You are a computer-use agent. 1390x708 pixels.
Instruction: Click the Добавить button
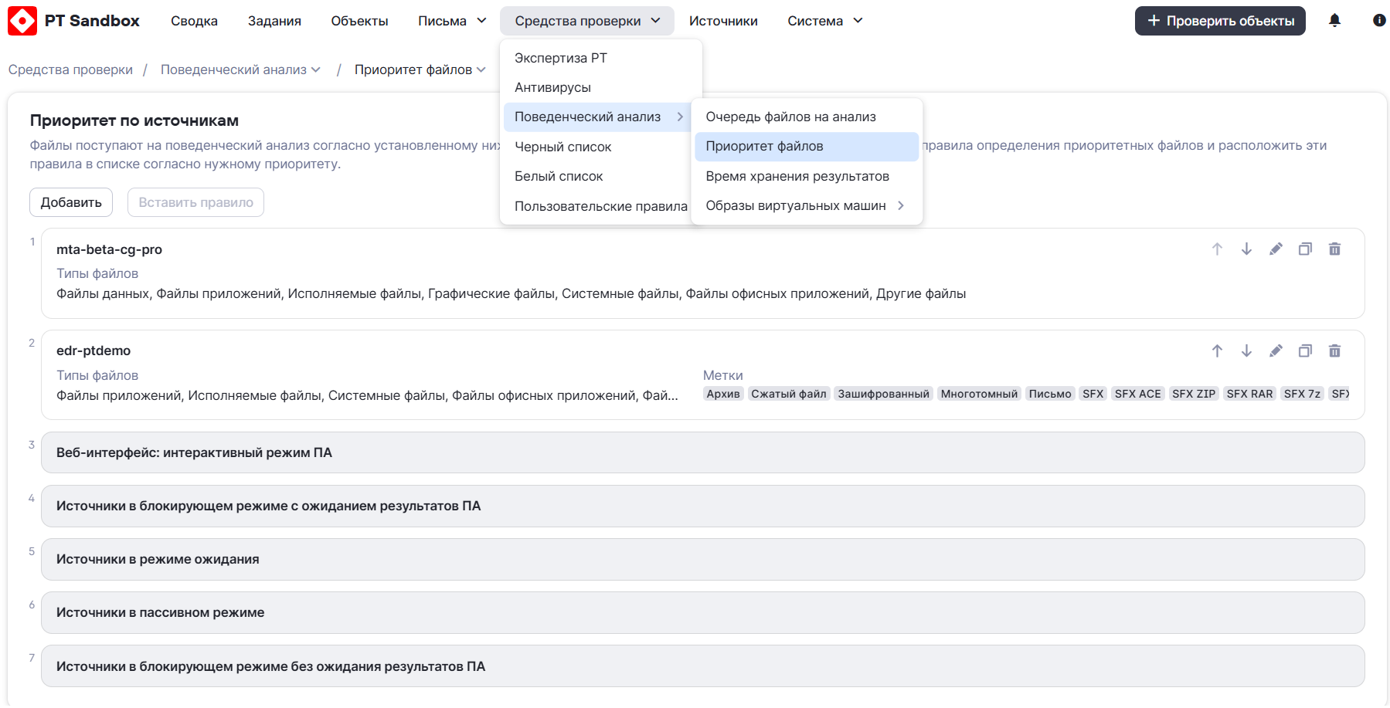pos(71,202)
